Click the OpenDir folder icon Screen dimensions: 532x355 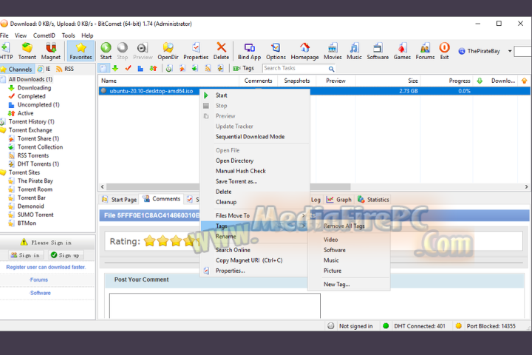tap(168, 51)
